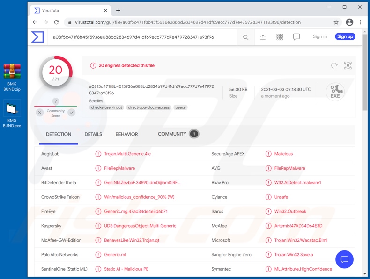Click the community count badge showing 1
This screenshot has height=279, width=370.
point(194,134)
